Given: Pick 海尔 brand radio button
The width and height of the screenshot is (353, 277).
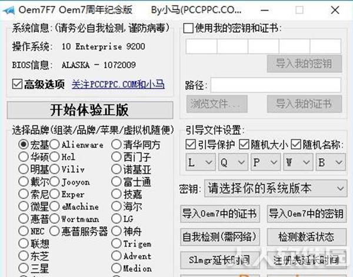Looking at the screenshot, I should (116, 206).
